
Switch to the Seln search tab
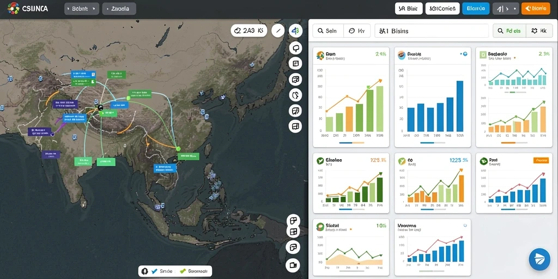(328, 31)
